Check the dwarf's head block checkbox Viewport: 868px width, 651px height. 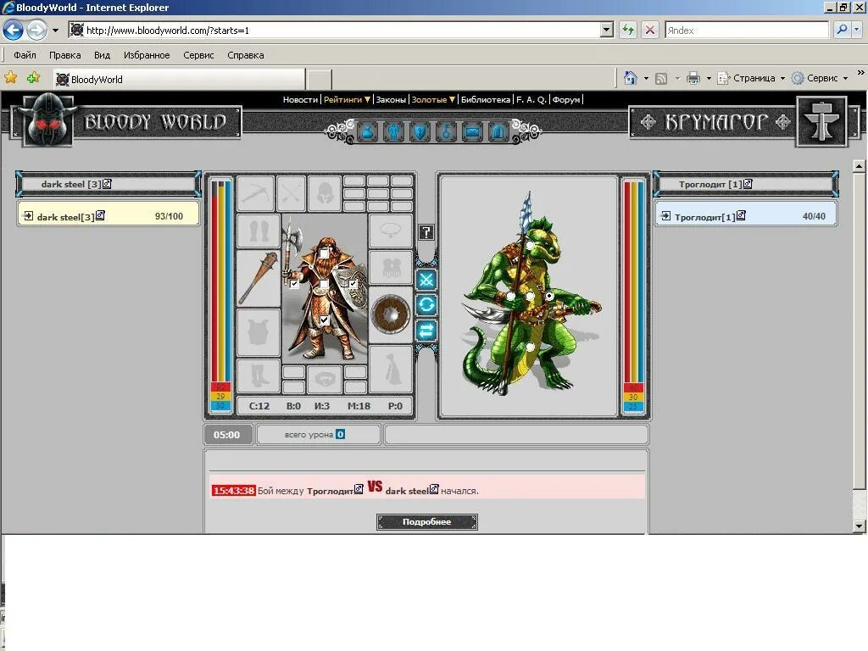324,253
